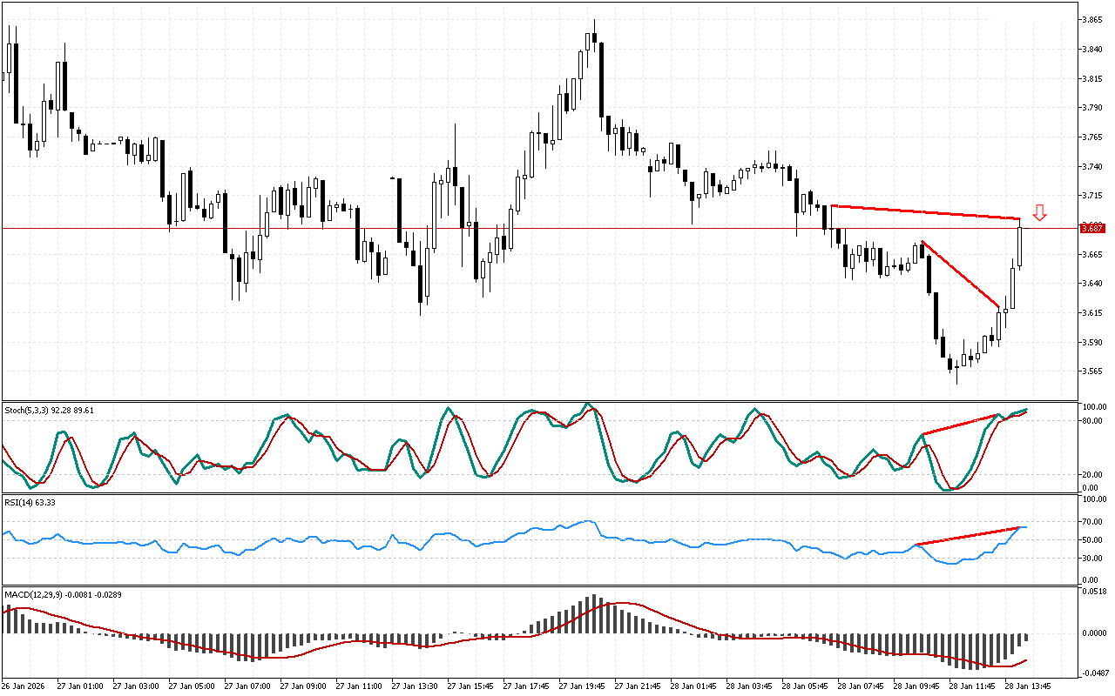Click the red down arrow sell signal
The height and width of the screenshot is (696, 1115).
click(1039, 212)
